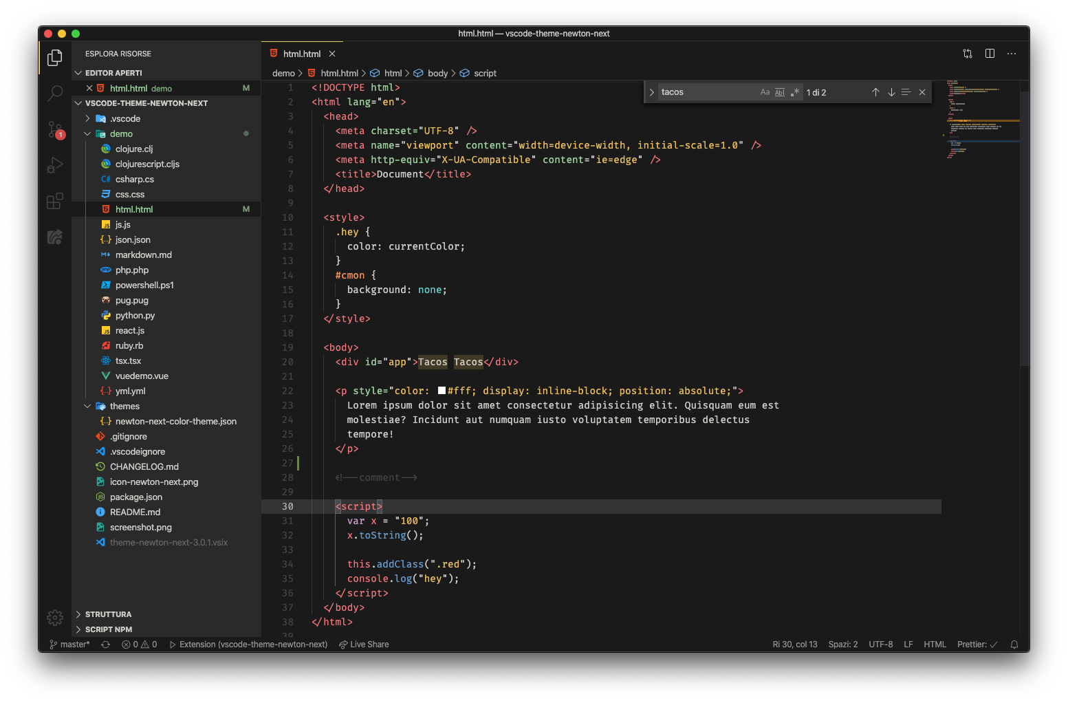Viewport: 1068px width, 703px height.
Task: Open the Explorer view in activity bar
Action: coord(55,58)
